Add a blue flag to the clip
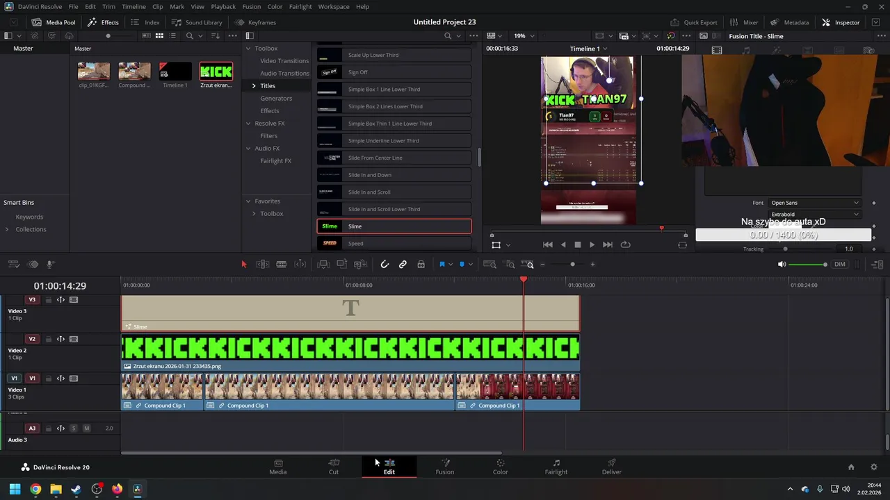Screen dimensions: 890x500 pos(442,264)
